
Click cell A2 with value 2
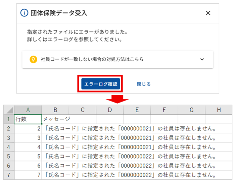(x=28, y=129)
